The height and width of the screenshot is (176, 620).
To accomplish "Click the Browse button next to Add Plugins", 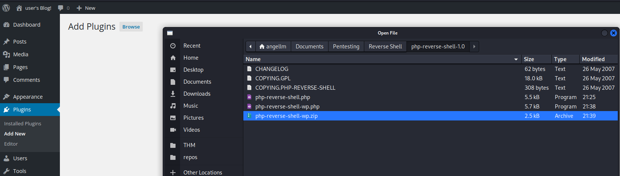I will tap(131, 27).
